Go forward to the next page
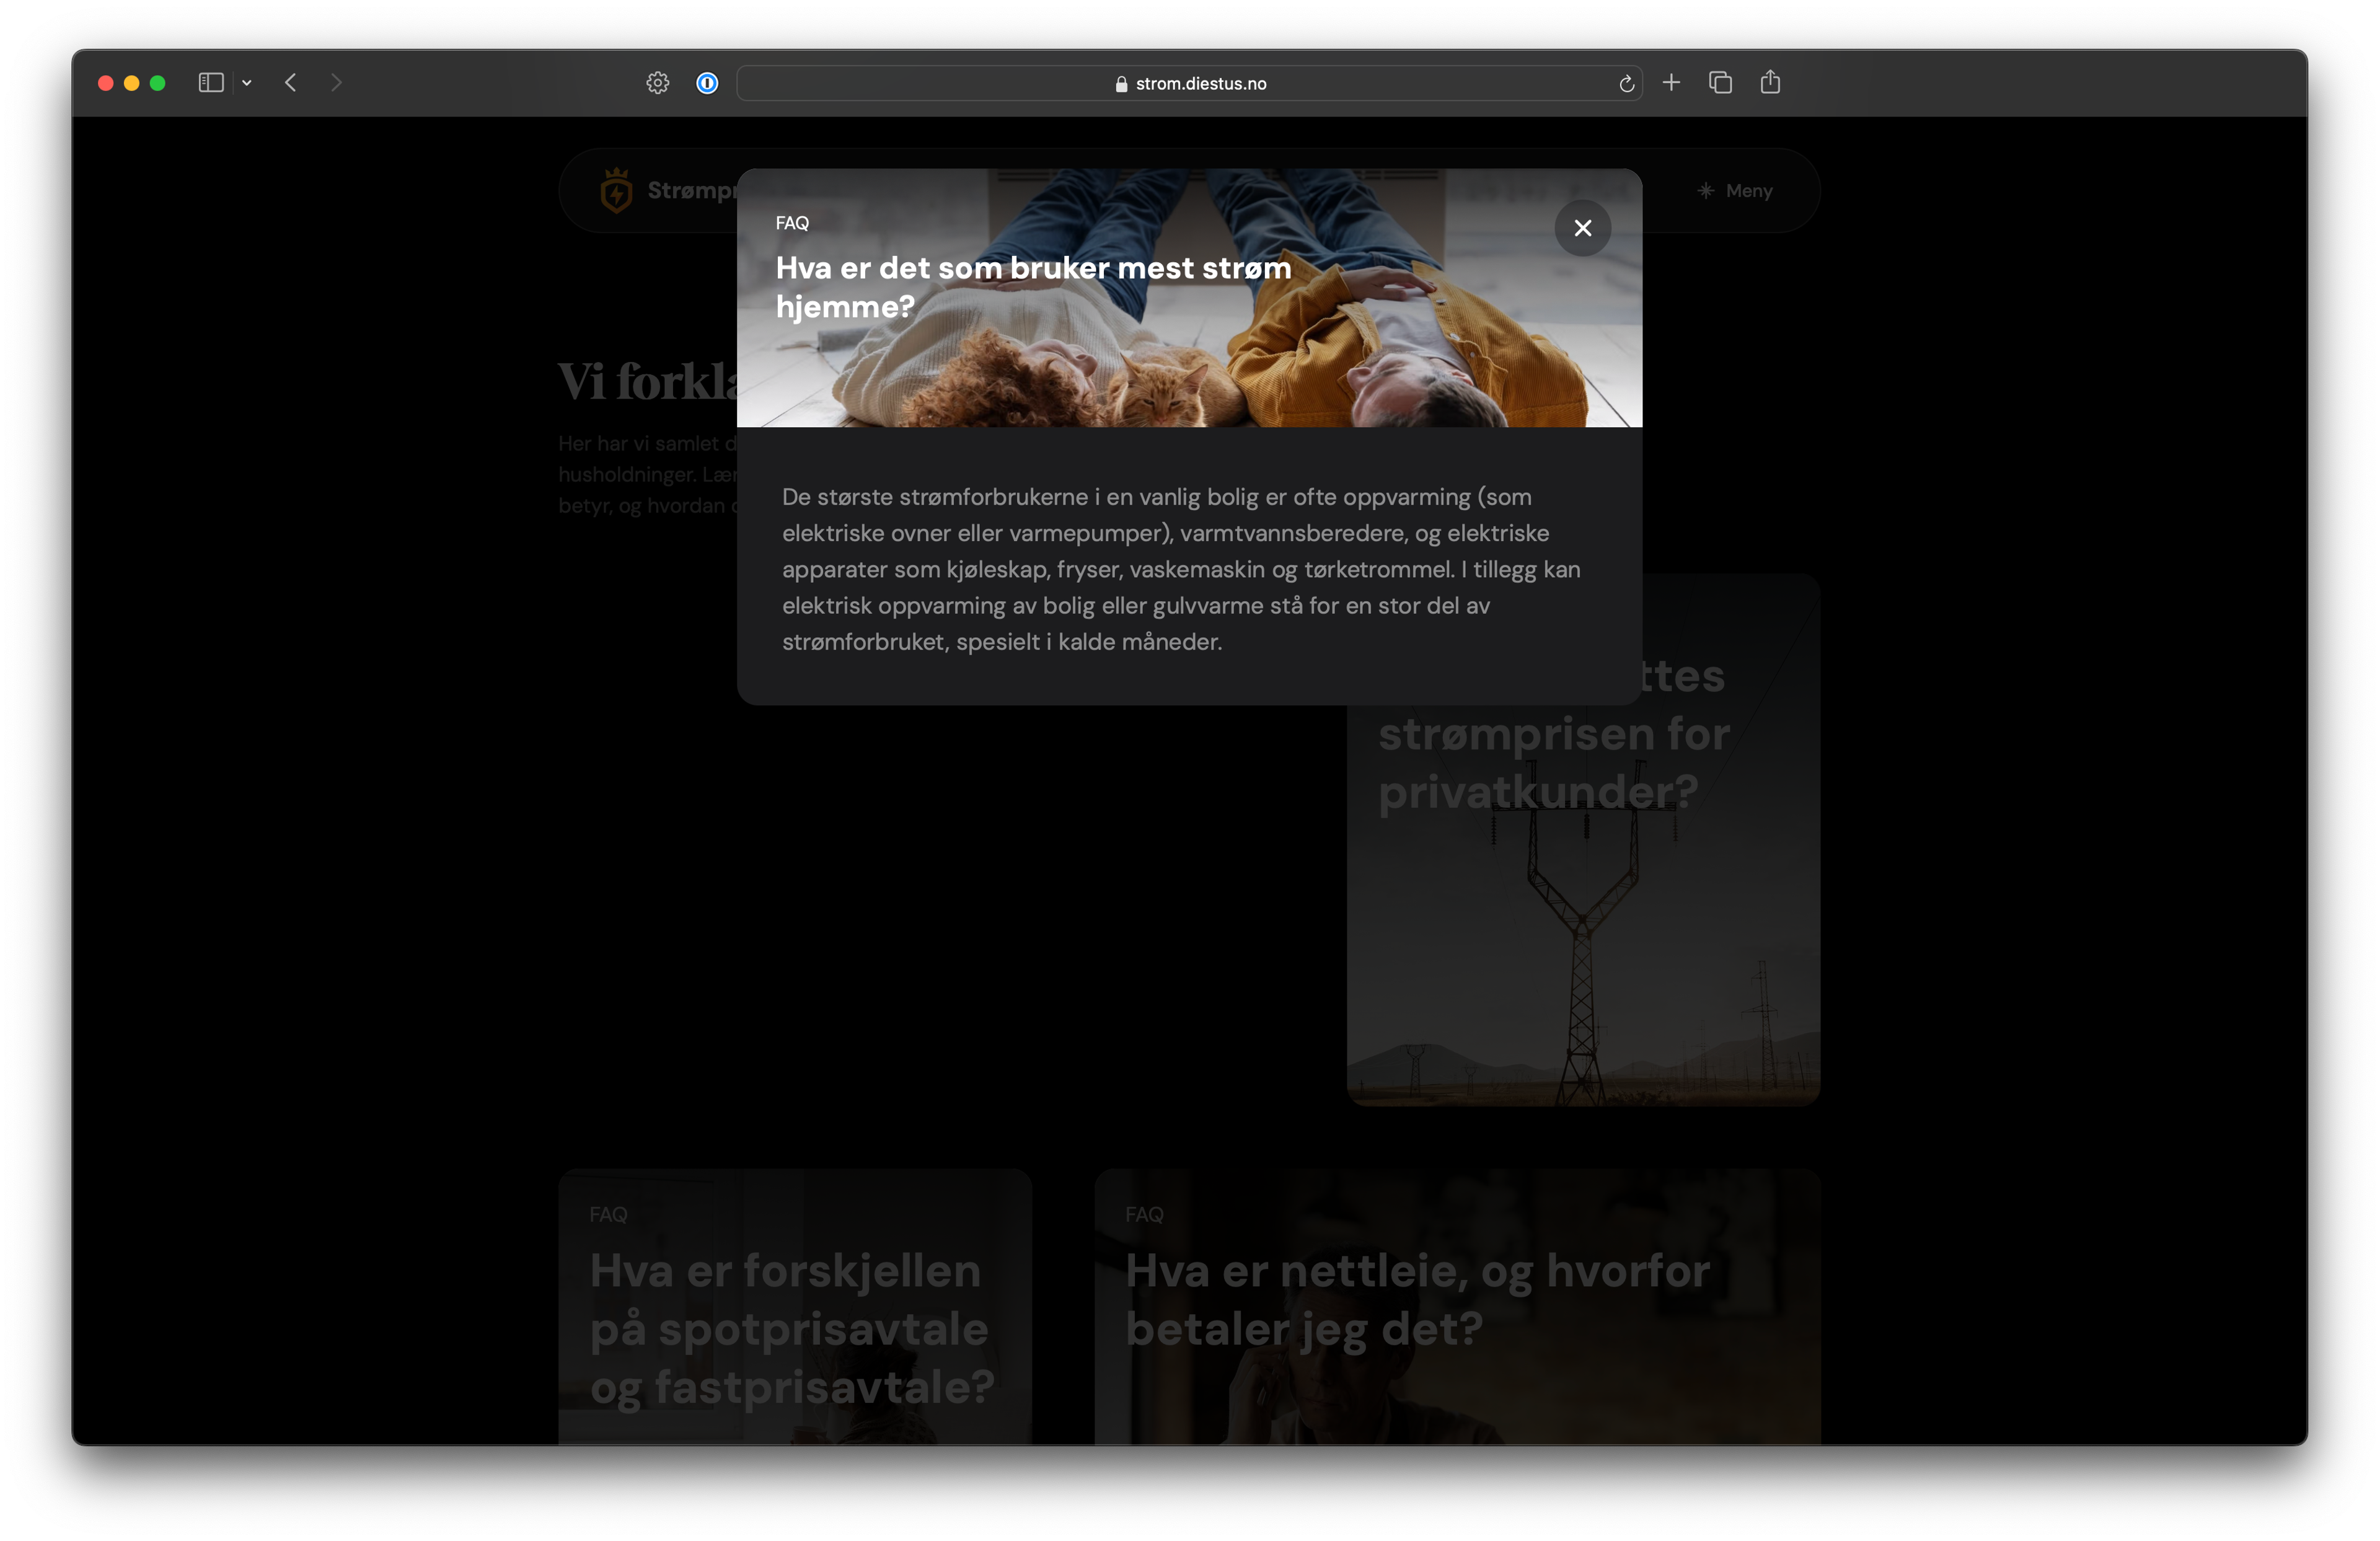The height and width of the screenshot is (1541, 2380). [336, 83]
